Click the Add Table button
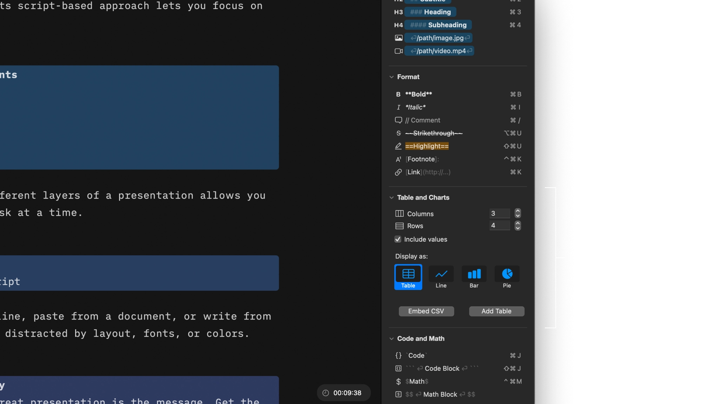 [496, 311]
